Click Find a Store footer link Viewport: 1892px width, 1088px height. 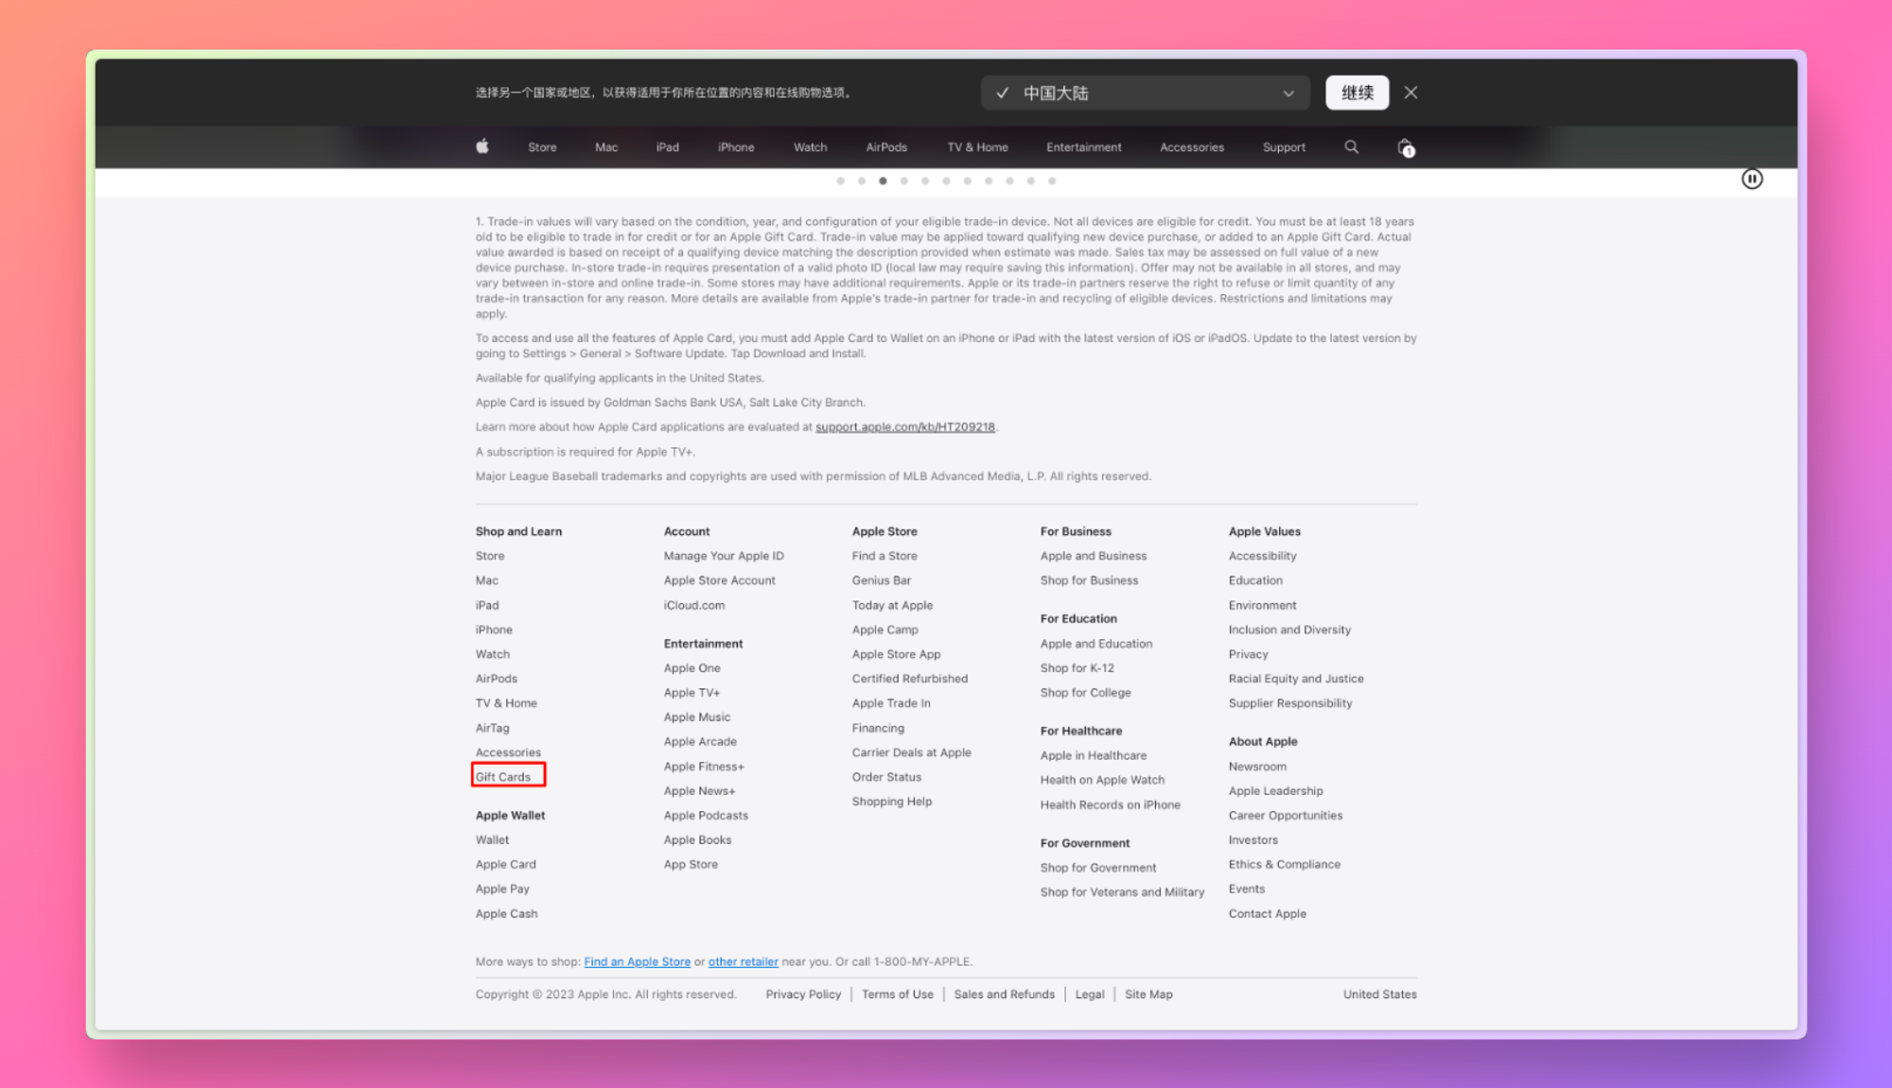coord(885,556)
